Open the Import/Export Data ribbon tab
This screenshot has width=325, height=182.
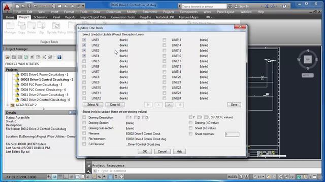(x=93, y=17)
